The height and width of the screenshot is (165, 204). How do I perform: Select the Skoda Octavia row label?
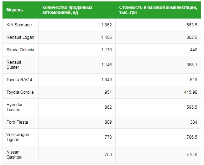click(20, 50)
